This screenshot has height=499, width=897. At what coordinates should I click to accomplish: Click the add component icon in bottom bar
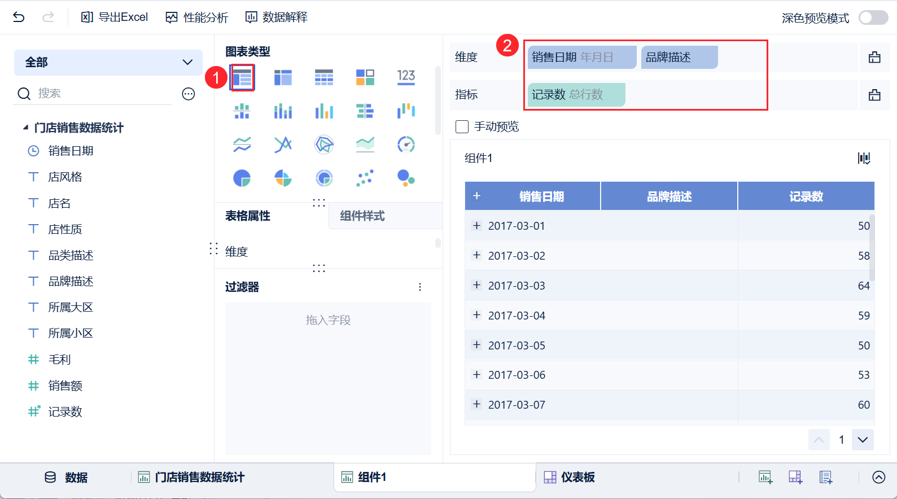tap(765, 478)
